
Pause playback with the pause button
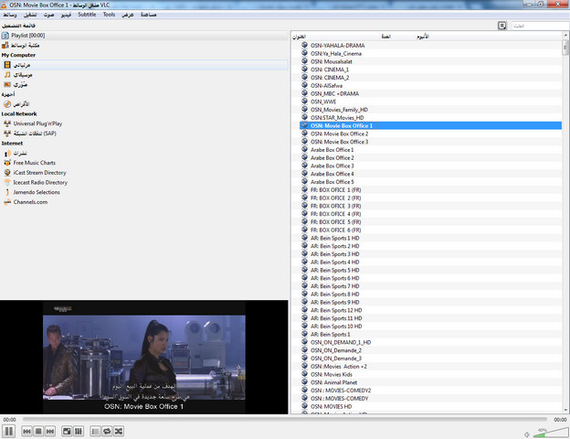coord(8,431)
